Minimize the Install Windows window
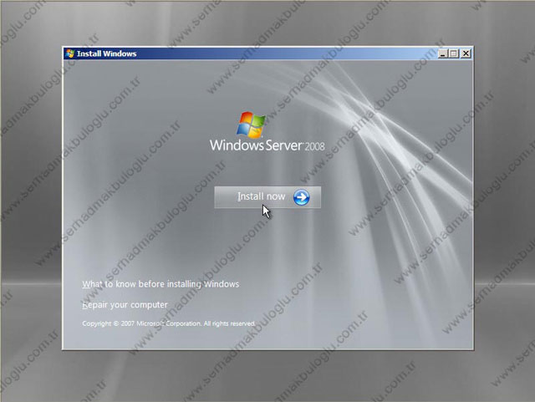 (x=442, y=53)
